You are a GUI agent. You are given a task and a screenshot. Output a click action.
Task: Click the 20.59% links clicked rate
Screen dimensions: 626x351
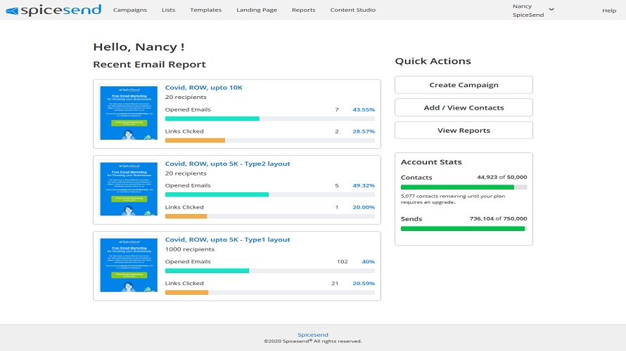tap(364, 284)
